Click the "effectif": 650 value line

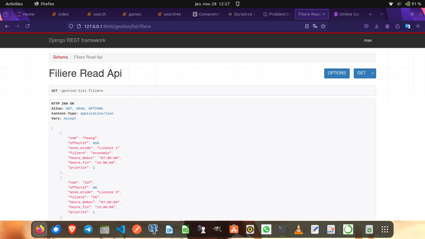84,143
